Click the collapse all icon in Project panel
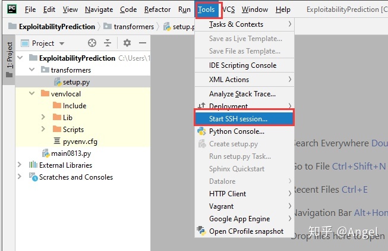Image resolution: width=388 pixels, height=251 pixels. [108, 43]
